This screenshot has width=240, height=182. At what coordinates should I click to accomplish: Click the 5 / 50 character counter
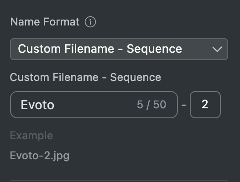click(x=151, y=105)
